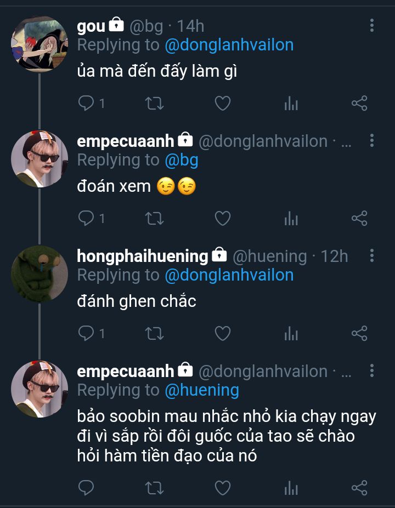Reply to gou's tweet
This screenshot has width=395, height=508.
pos(86,103)
